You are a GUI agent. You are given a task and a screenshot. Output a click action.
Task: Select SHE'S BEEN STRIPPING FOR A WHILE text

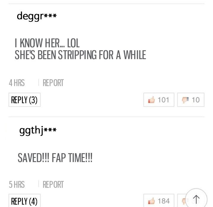coord(80,55)
